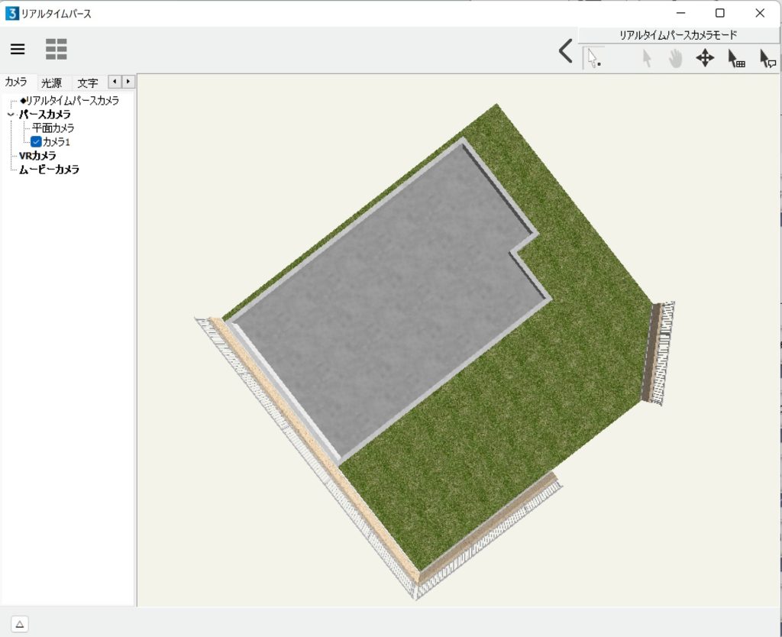Click the application logo in title bar
Viewport: 782px width, 637px height.
[11, 13]
